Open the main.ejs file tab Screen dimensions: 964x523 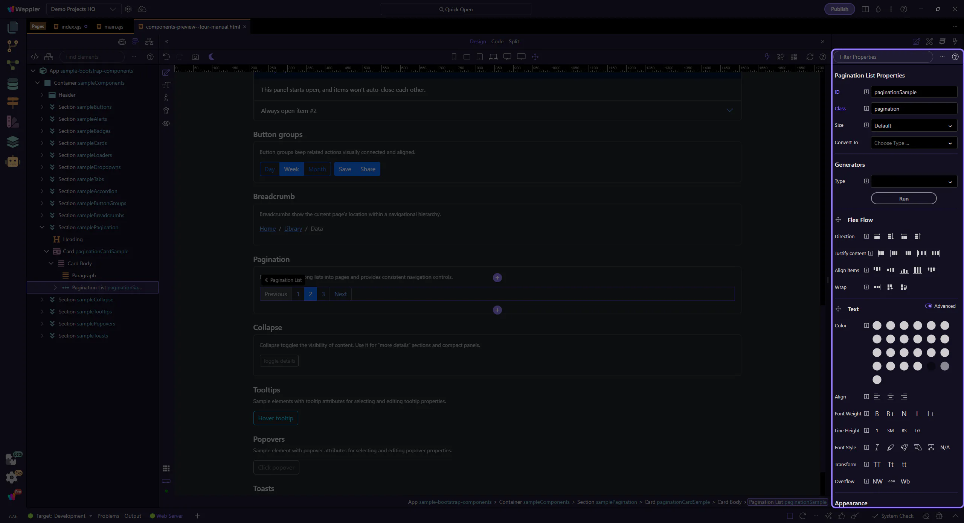(114, 27)
